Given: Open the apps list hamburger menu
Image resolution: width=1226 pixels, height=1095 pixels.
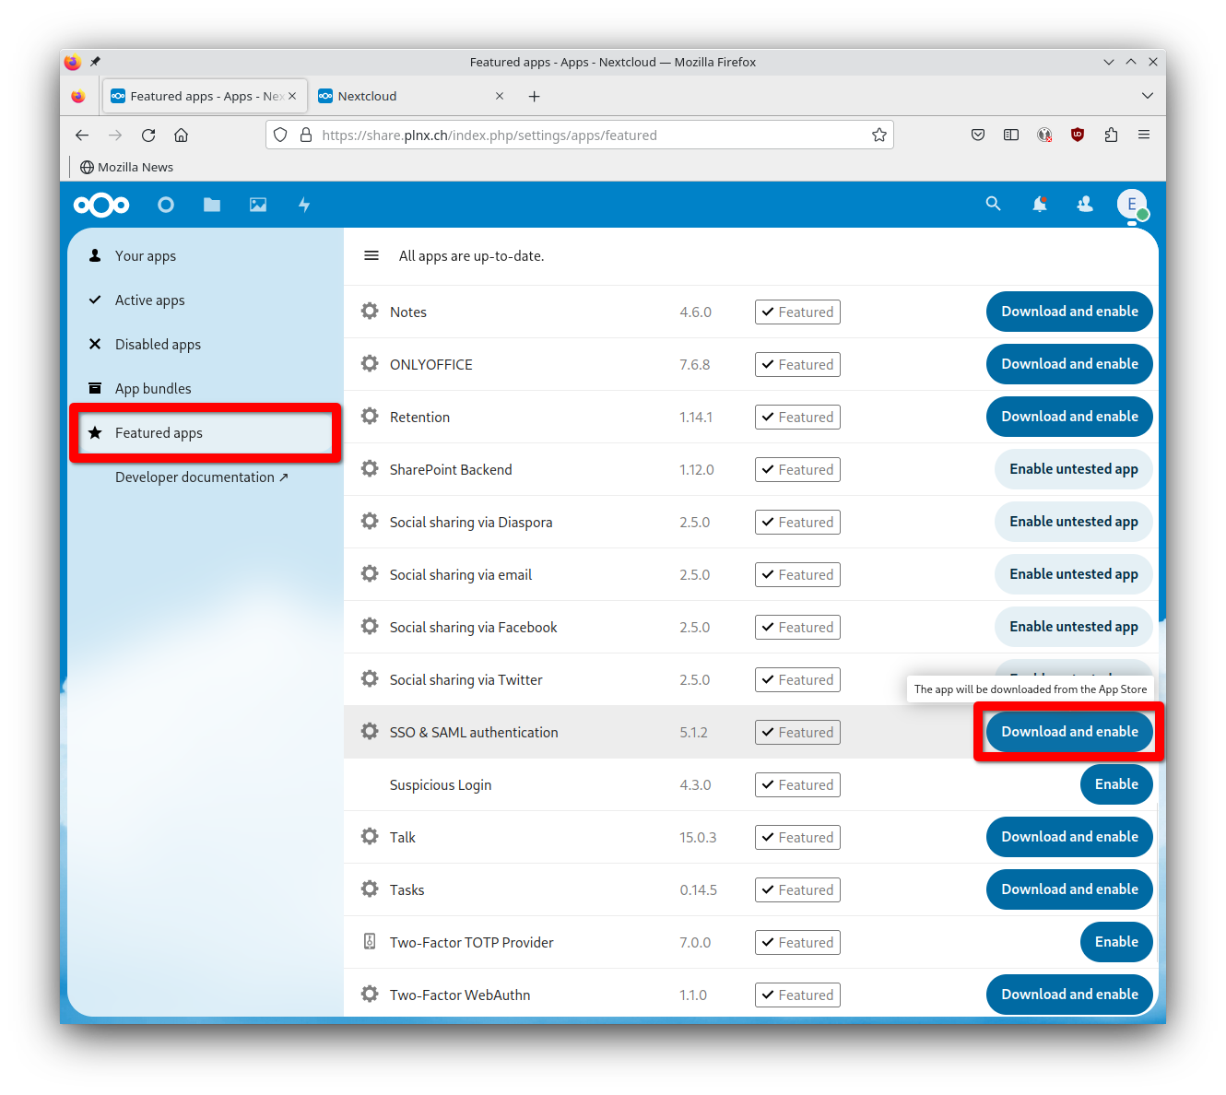Looking at the screenshot, I should (371, 255).
